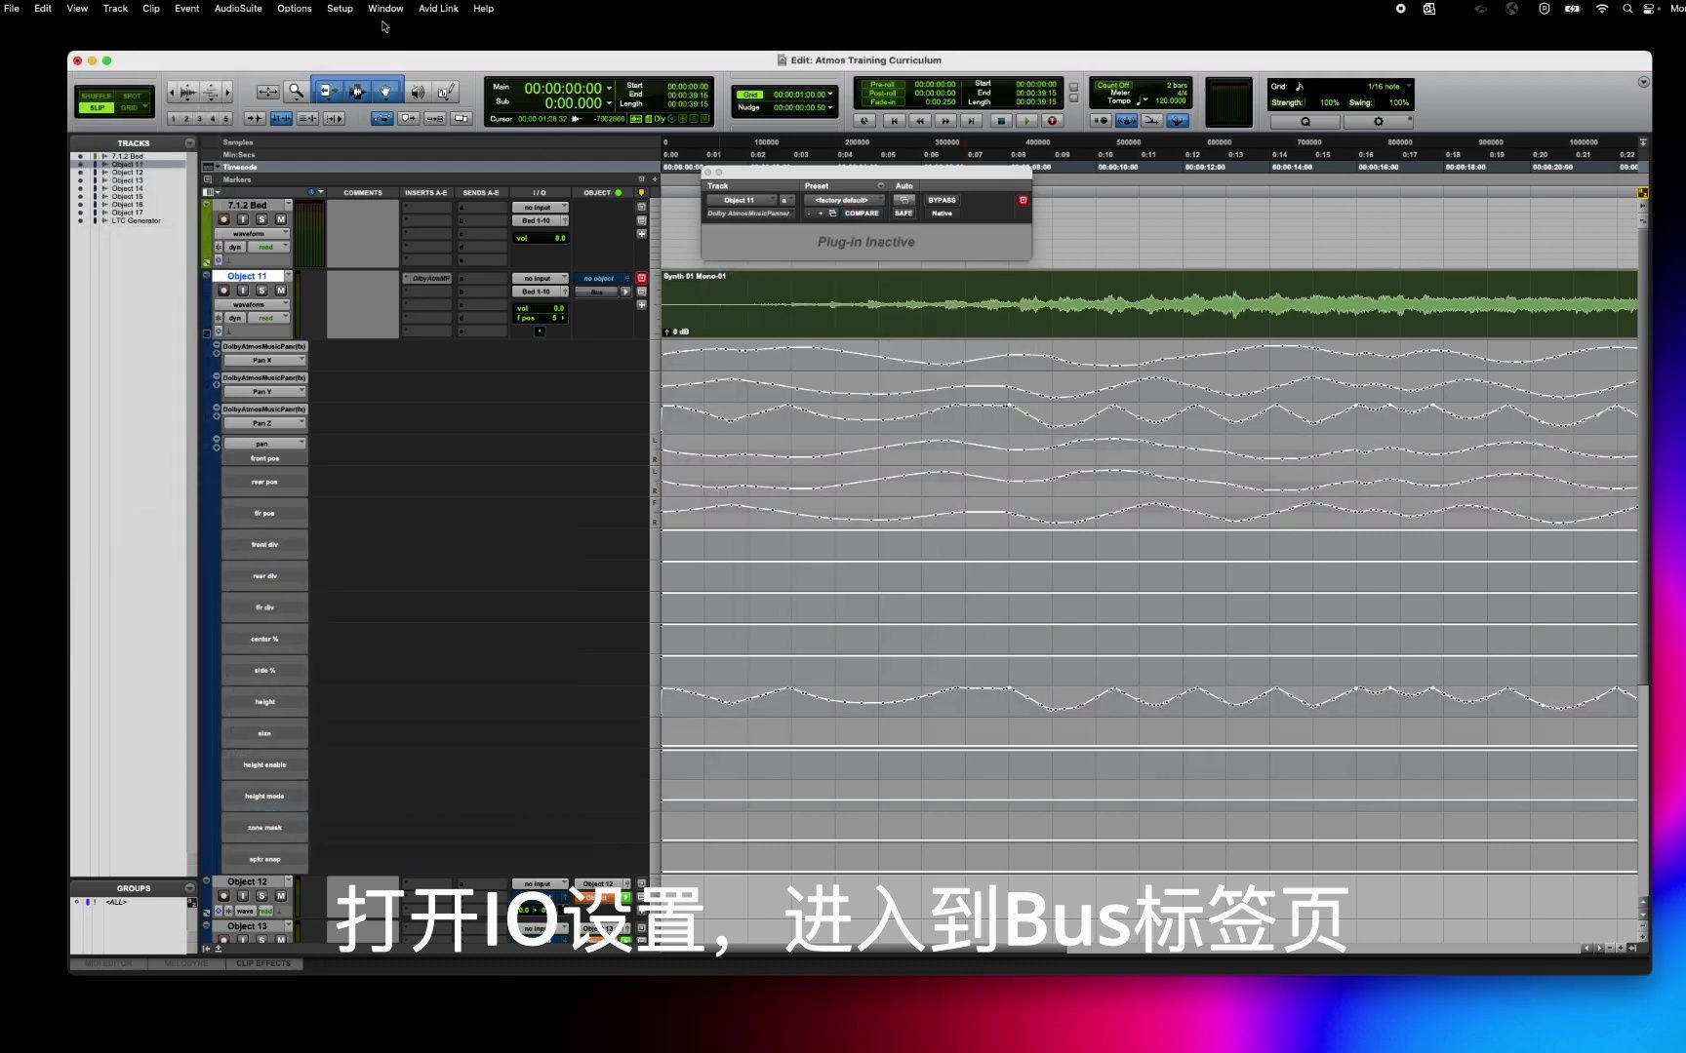
Task: Select the Zoomer tool
Action: pos(296,92)
